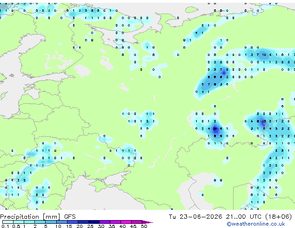Click the legend label '30'

(101, 226)
